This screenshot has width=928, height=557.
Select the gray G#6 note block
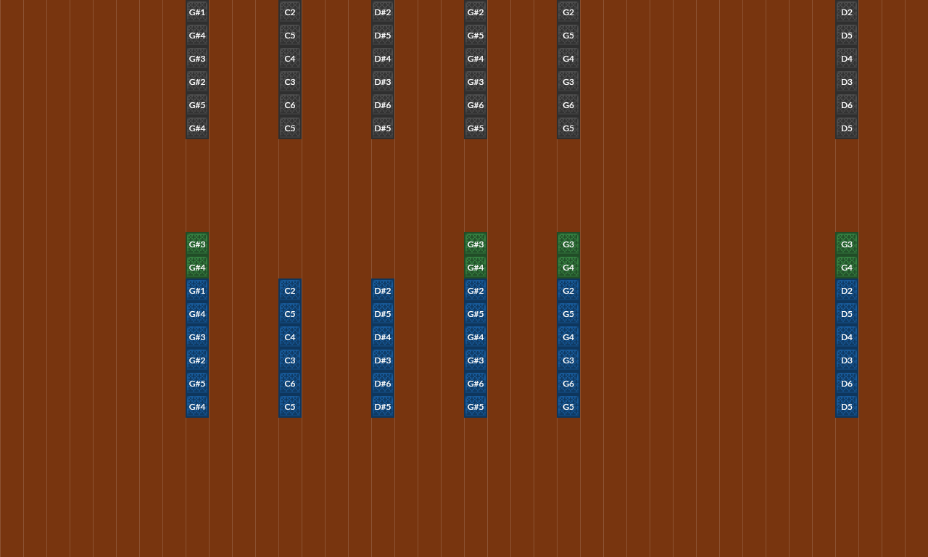(x=476, y=104)
